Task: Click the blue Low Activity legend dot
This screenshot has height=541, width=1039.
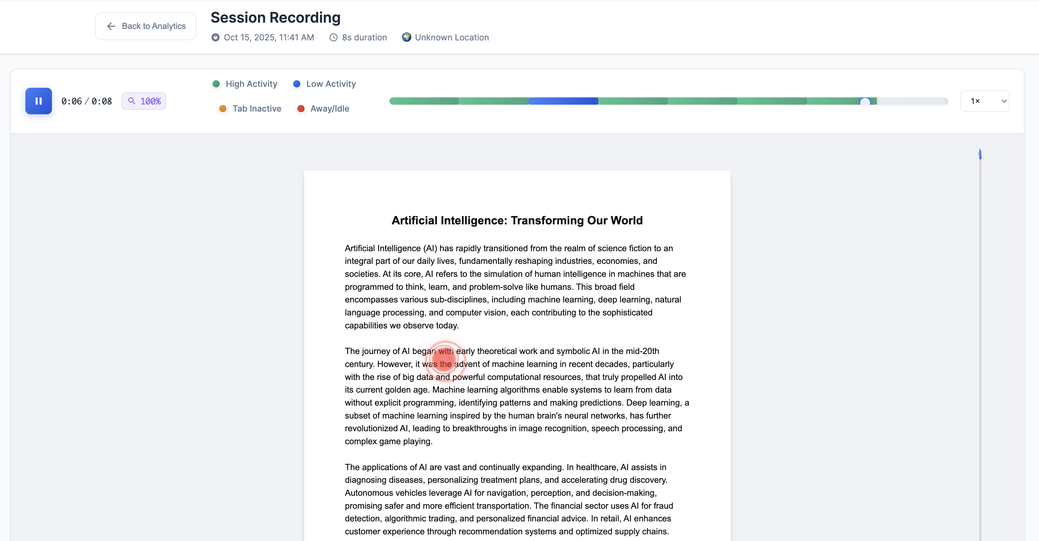Action: click(x=296, y=84)
